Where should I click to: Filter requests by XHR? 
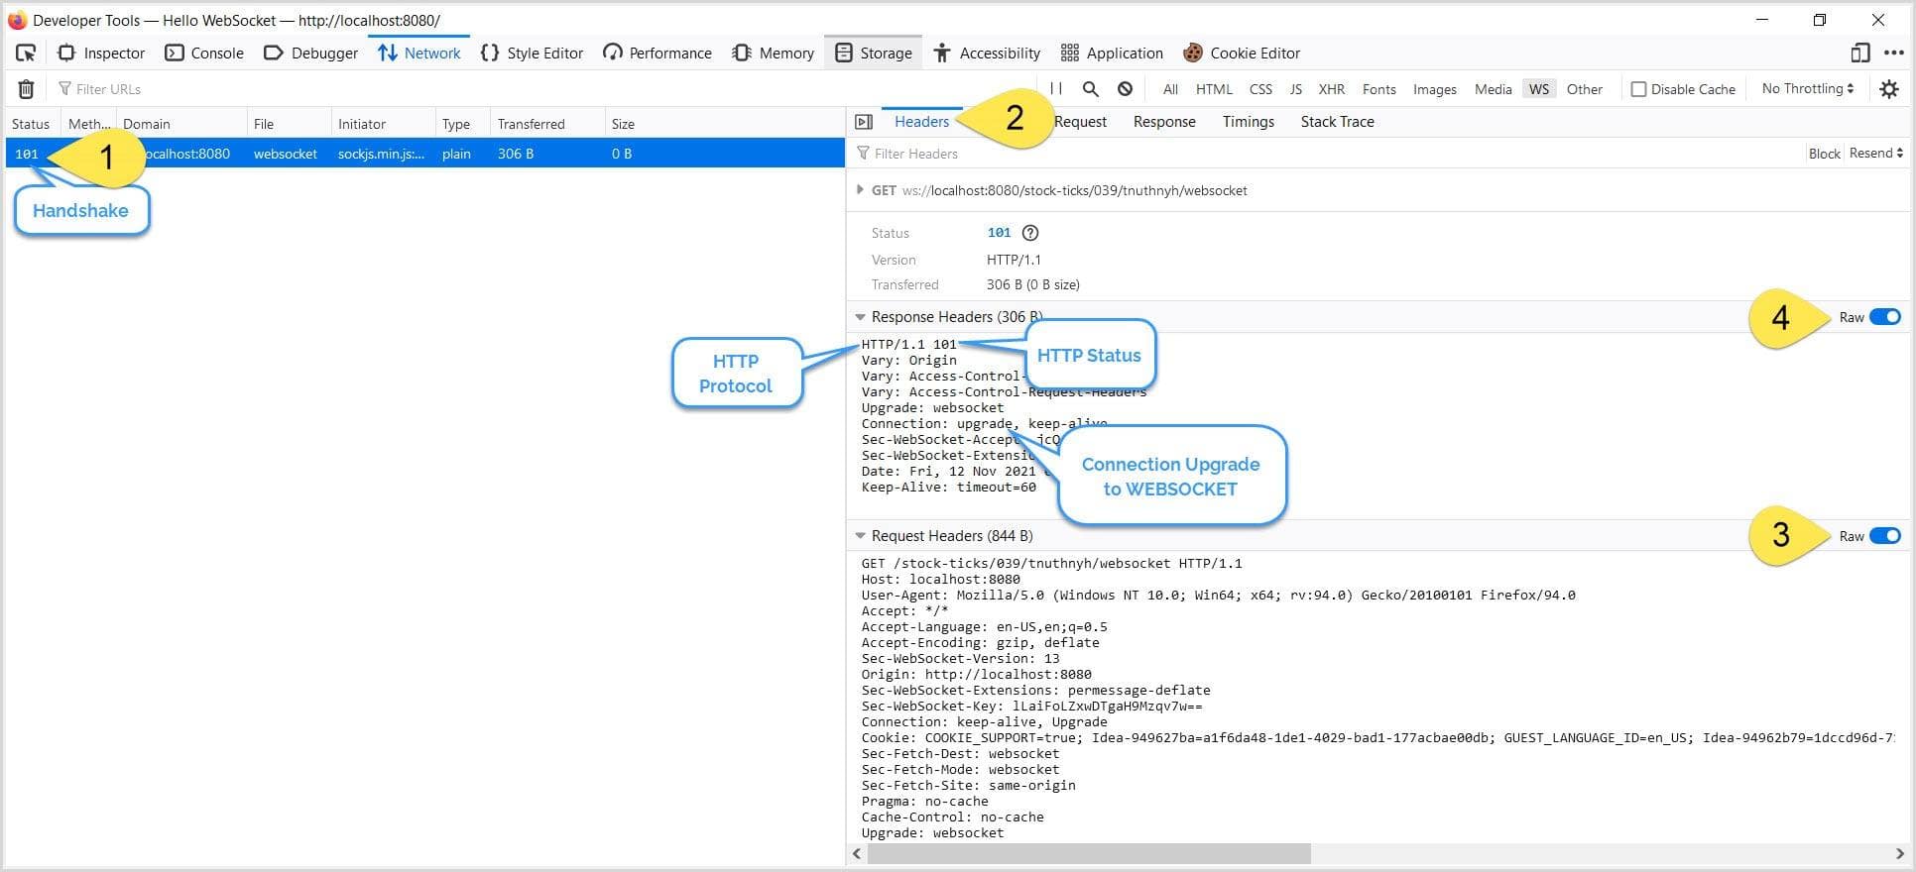[x=1331, y=89]
